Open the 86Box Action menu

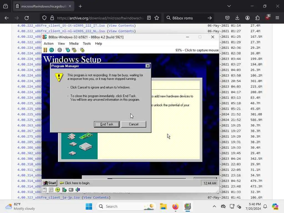click(x=49, y=44)
